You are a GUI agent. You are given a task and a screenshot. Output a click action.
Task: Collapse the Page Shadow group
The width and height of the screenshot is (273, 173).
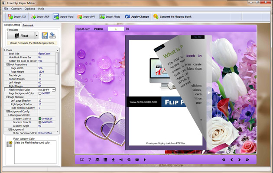point(7,97)
